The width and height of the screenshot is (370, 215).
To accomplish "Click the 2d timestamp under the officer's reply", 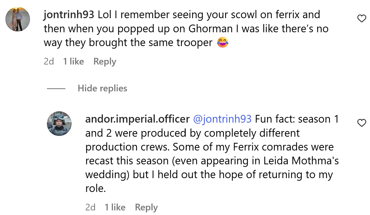I will [x=90, y=207].
